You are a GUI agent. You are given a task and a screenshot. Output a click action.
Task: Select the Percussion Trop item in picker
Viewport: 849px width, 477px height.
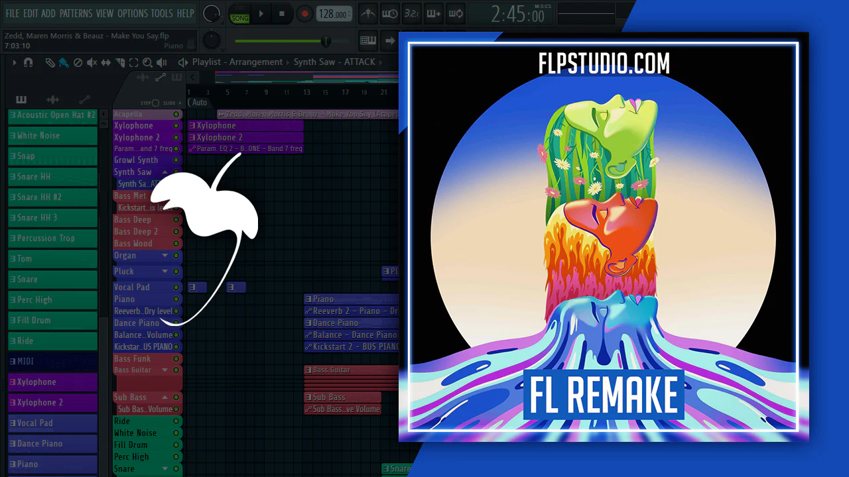coord(52,238)
